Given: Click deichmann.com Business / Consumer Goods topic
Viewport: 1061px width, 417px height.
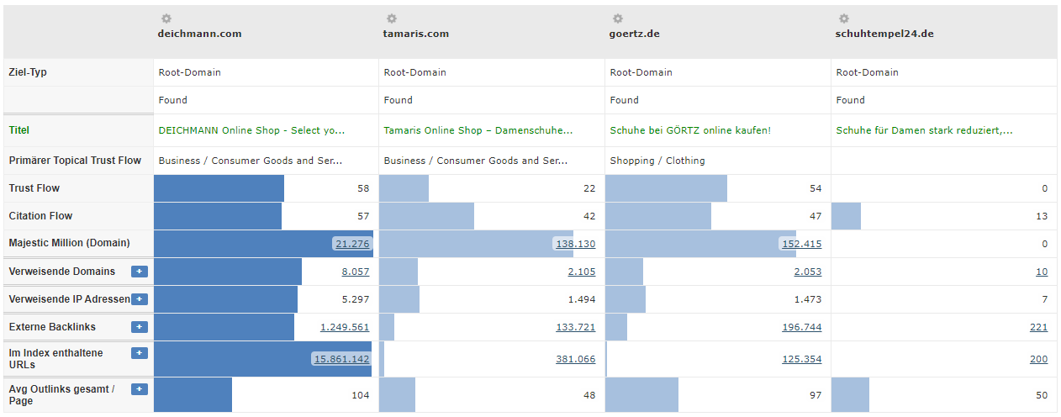Looking at the screenshot, I should (251, 161).
